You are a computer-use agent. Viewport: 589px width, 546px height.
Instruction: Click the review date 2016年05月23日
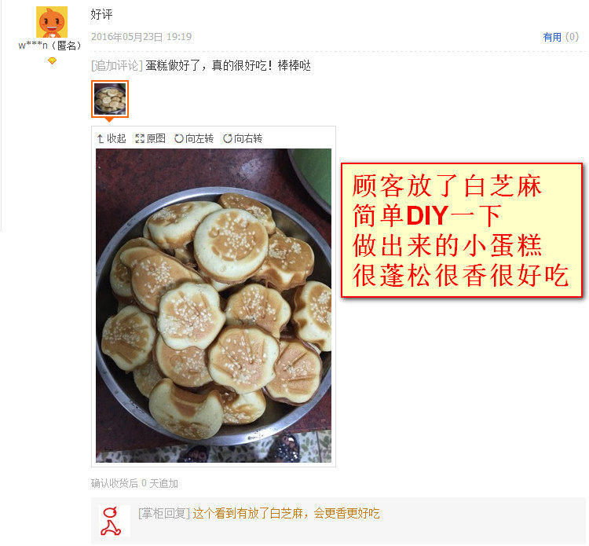[x=127, y=37]
